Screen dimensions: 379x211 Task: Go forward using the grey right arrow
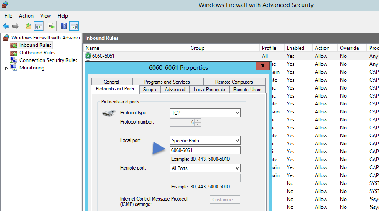click(16, 26)
